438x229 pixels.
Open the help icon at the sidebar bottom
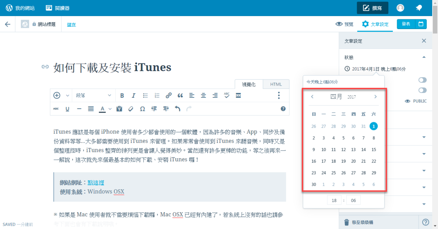[426, 222]
